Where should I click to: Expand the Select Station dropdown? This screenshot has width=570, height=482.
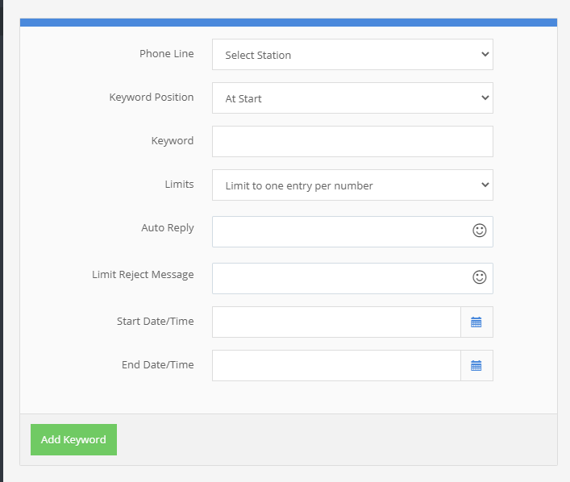pyautogui.click(x=352, y=55)
